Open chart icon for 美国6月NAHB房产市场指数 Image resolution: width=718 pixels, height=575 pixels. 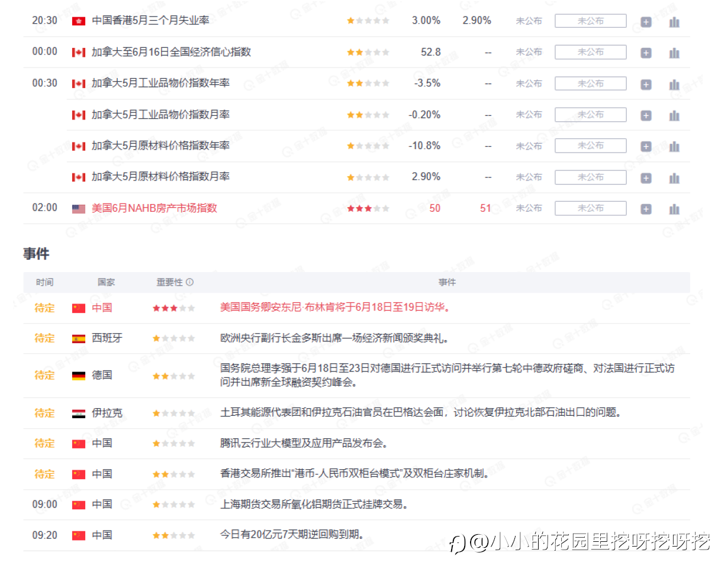674,209
